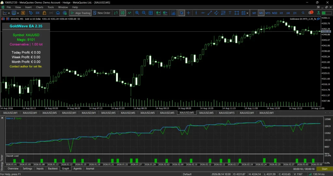
Task: Open the VPS cloud hosting icon
Action: tap(58, 13)
